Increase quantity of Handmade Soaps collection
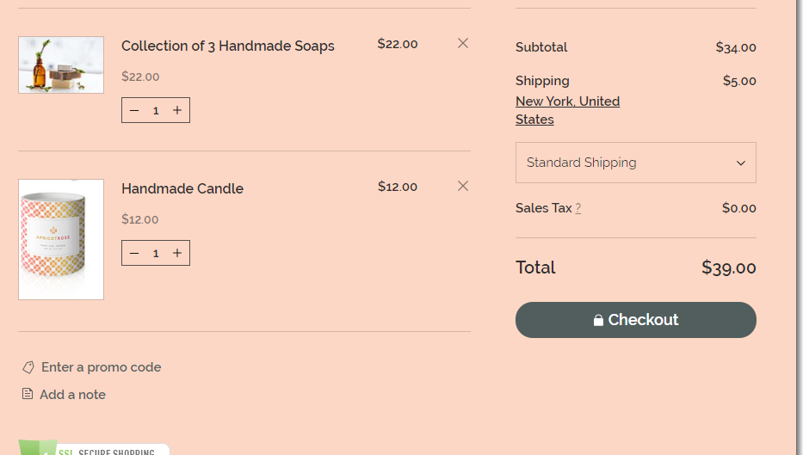Viewport: 809px width, 455px height. click(x=177, y=110)
